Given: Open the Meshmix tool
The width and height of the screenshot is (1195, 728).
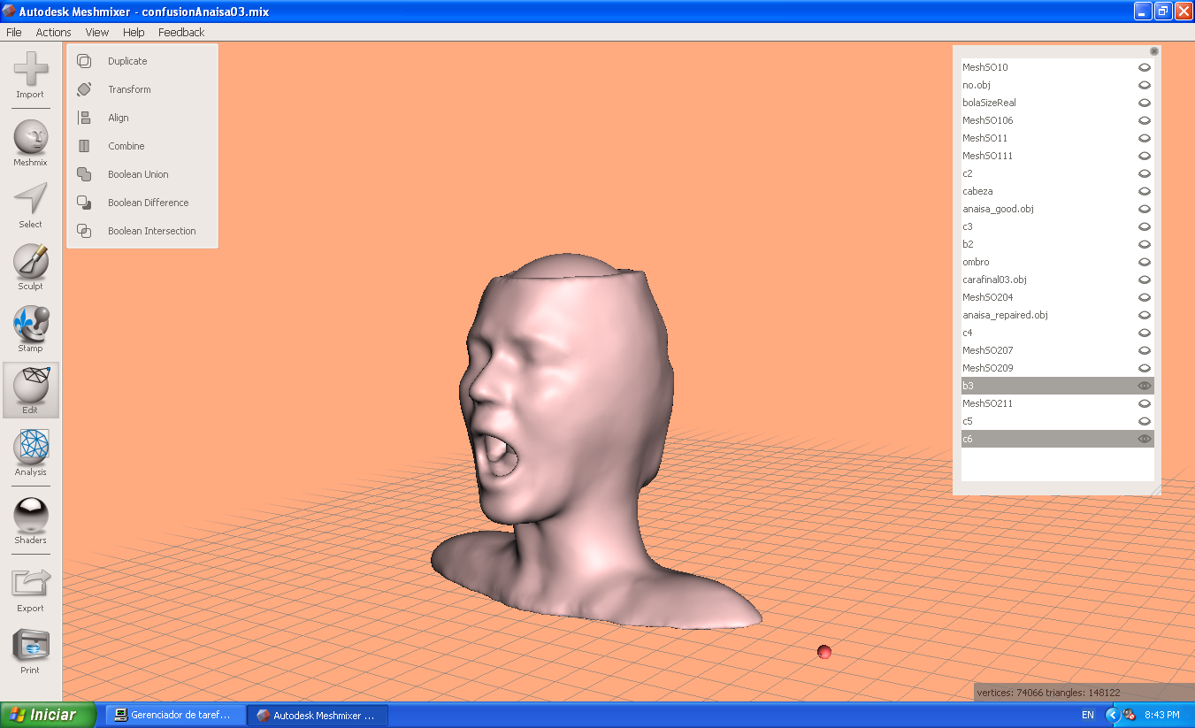Looking at the screenshot, I should point(31,143).
